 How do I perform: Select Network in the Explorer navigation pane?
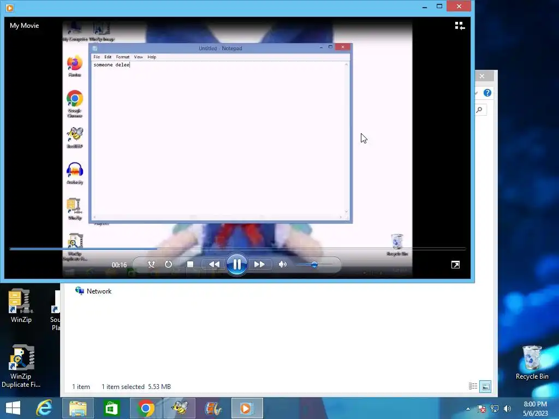click(93, 291)
